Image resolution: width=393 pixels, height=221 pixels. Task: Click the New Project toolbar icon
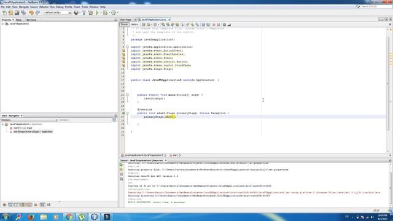click(x=11, y=12)
